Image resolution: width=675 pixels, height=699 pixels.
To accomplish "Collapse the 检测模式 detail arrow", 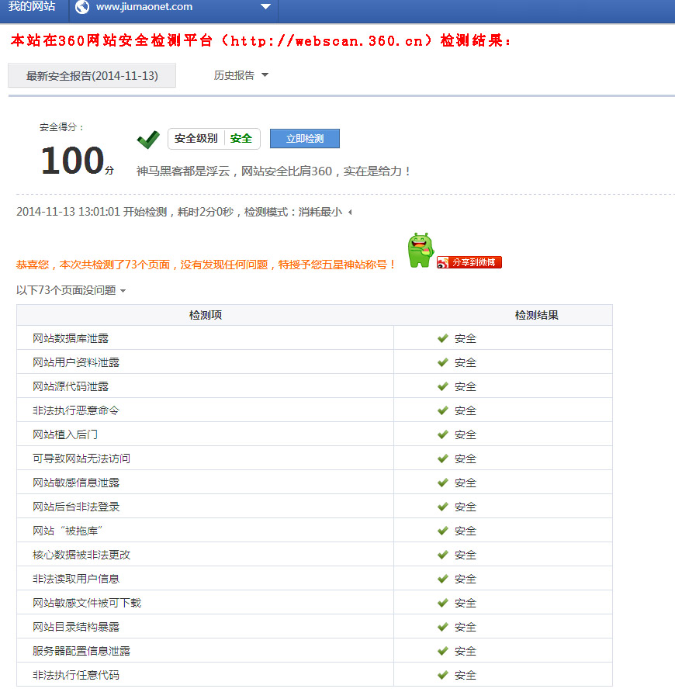I will click(x=350, y=213).
